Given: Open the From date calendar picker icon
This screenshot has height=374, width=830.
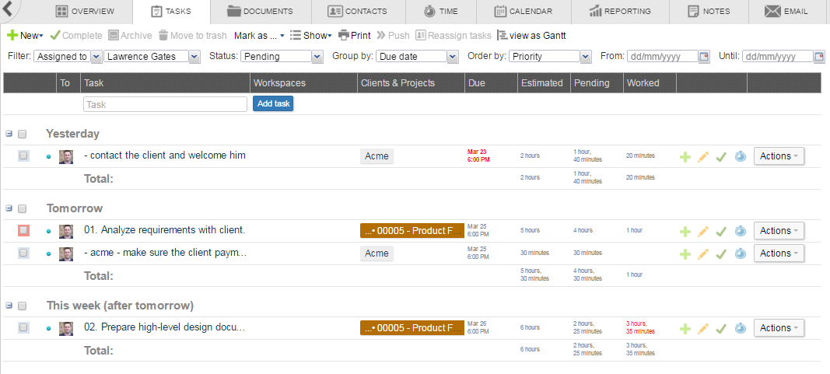Looking at the screenshot, I should 704,57.
